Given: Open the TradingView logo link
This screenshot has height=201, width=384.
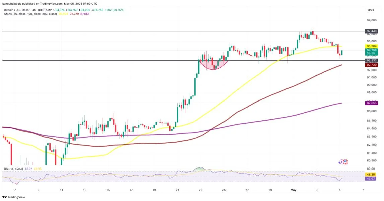Looking at the screenshot, I should click(14, 197).
